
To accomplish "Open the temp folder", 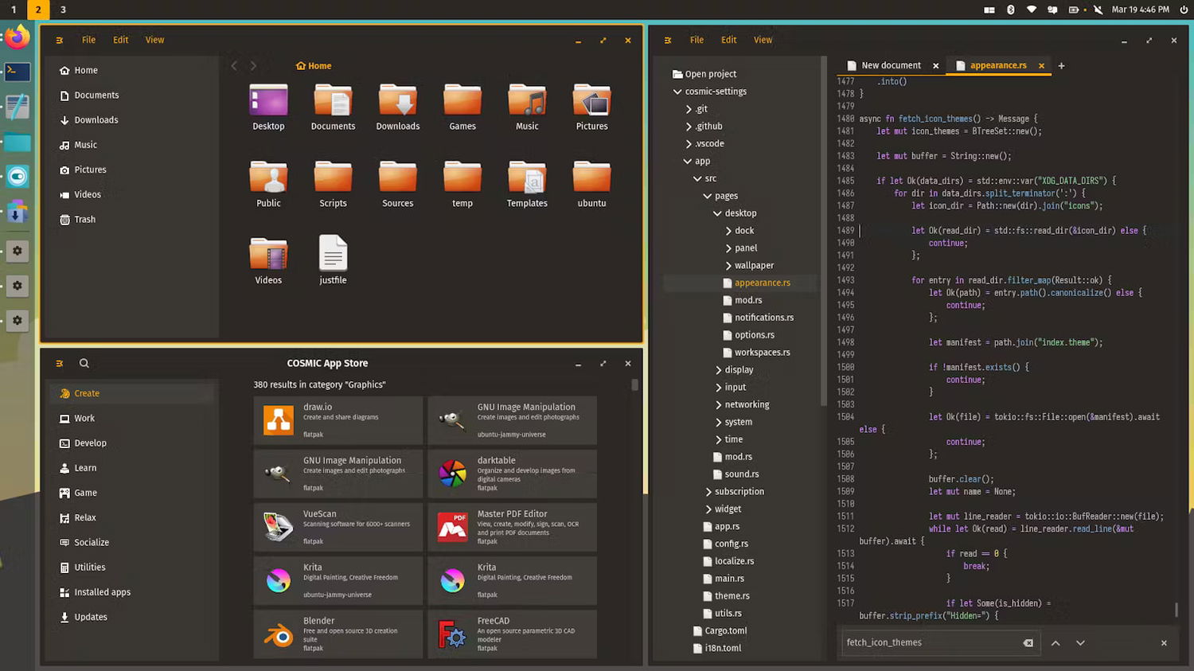I will point(462,184).
